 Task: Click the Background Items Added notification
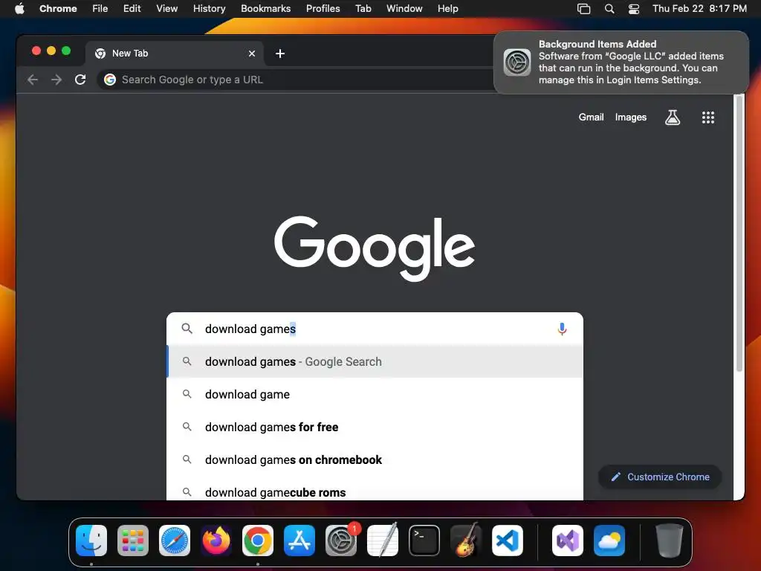tap(621, 62)
